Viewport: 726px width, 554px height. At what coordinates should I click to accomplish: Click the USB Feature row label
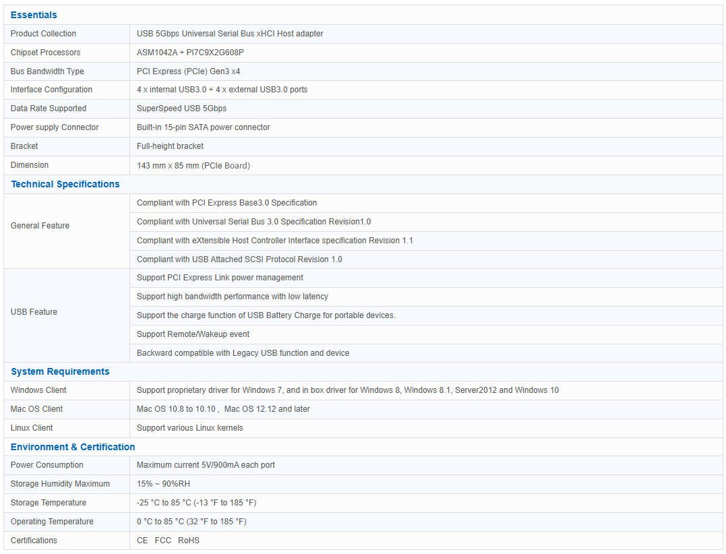click(x=34, y=312)
